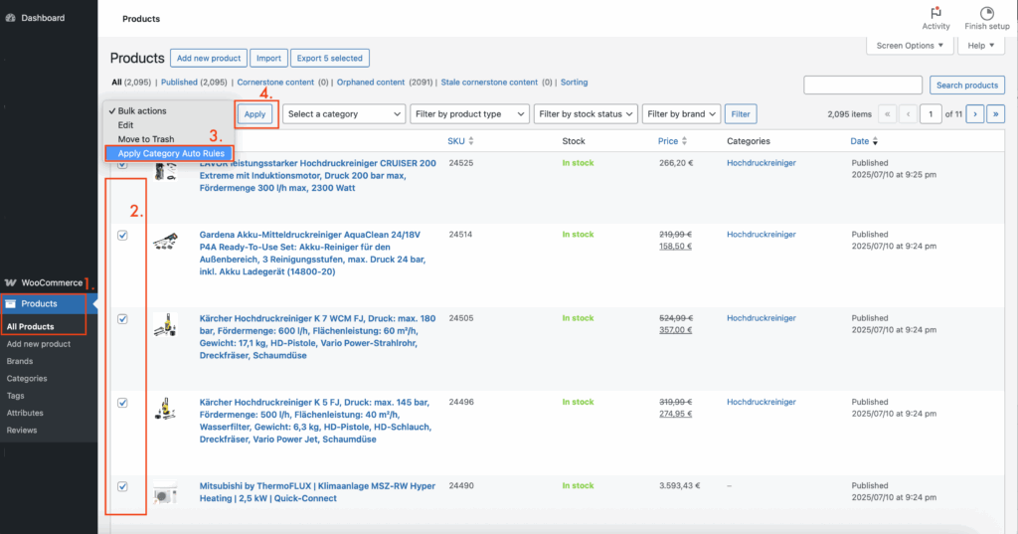Open the Activity flag icon
Viewport: 1018px width, 534px height.
[x=935, y=12]
